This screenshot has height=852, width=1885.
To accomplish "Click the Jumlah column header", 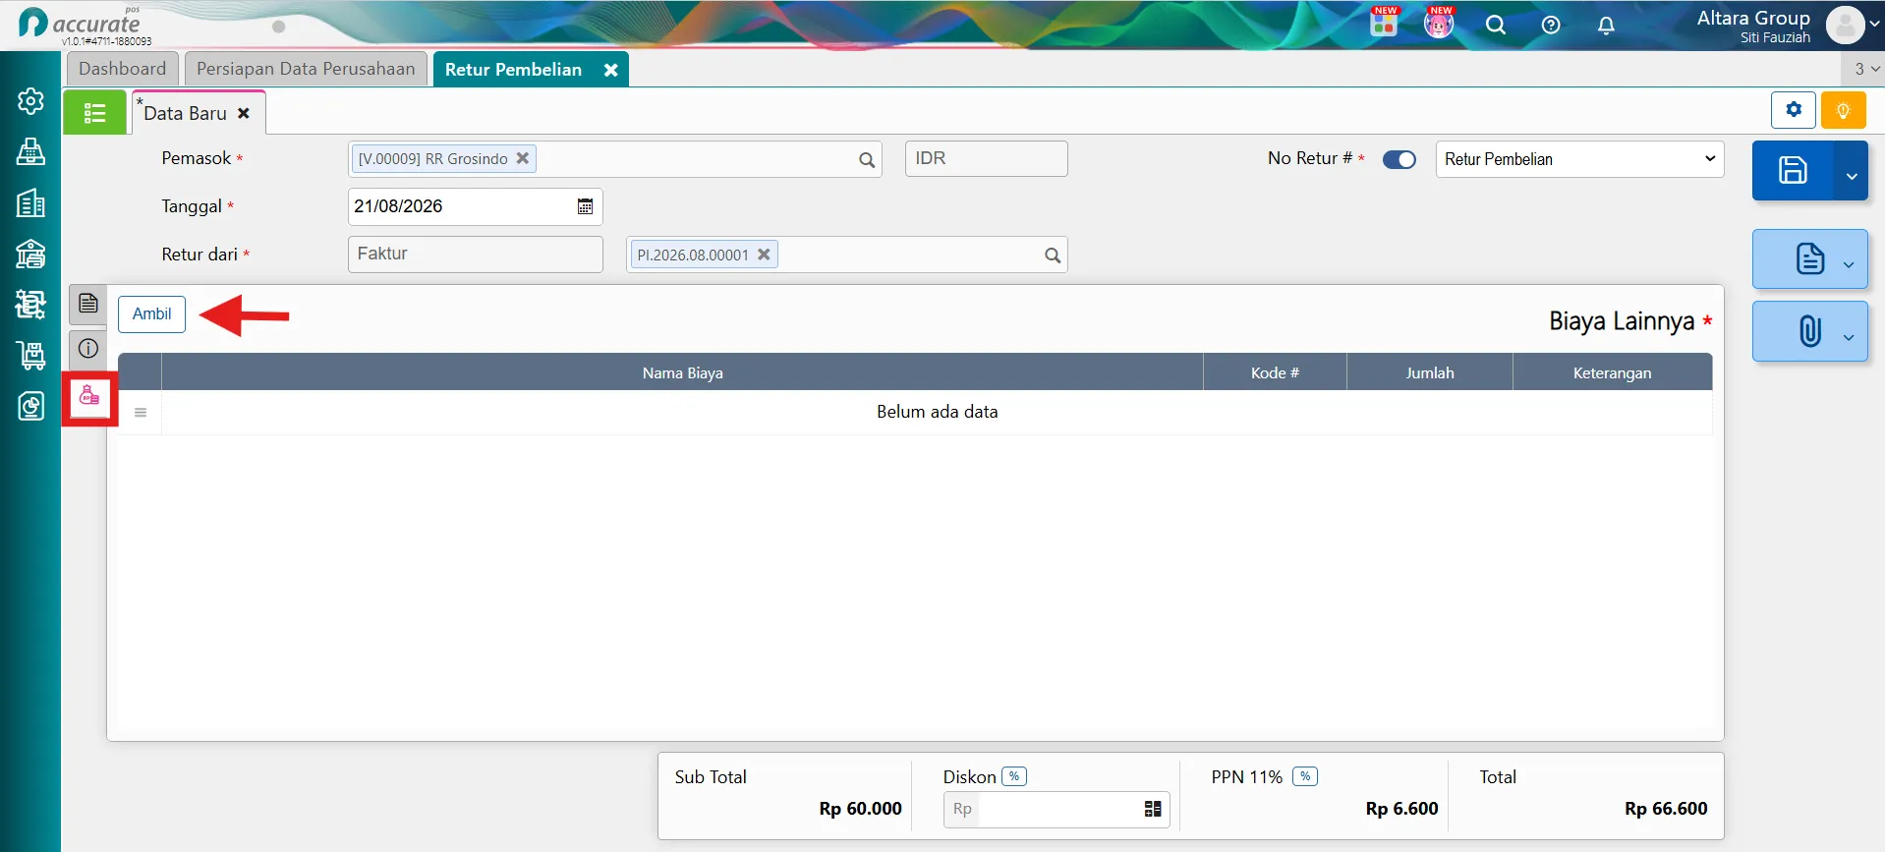I will (x=1430, y=373).
